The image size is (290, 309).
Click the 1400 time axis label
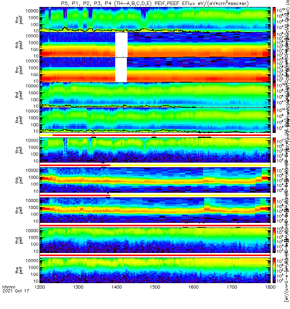click(x=117, y=287)
